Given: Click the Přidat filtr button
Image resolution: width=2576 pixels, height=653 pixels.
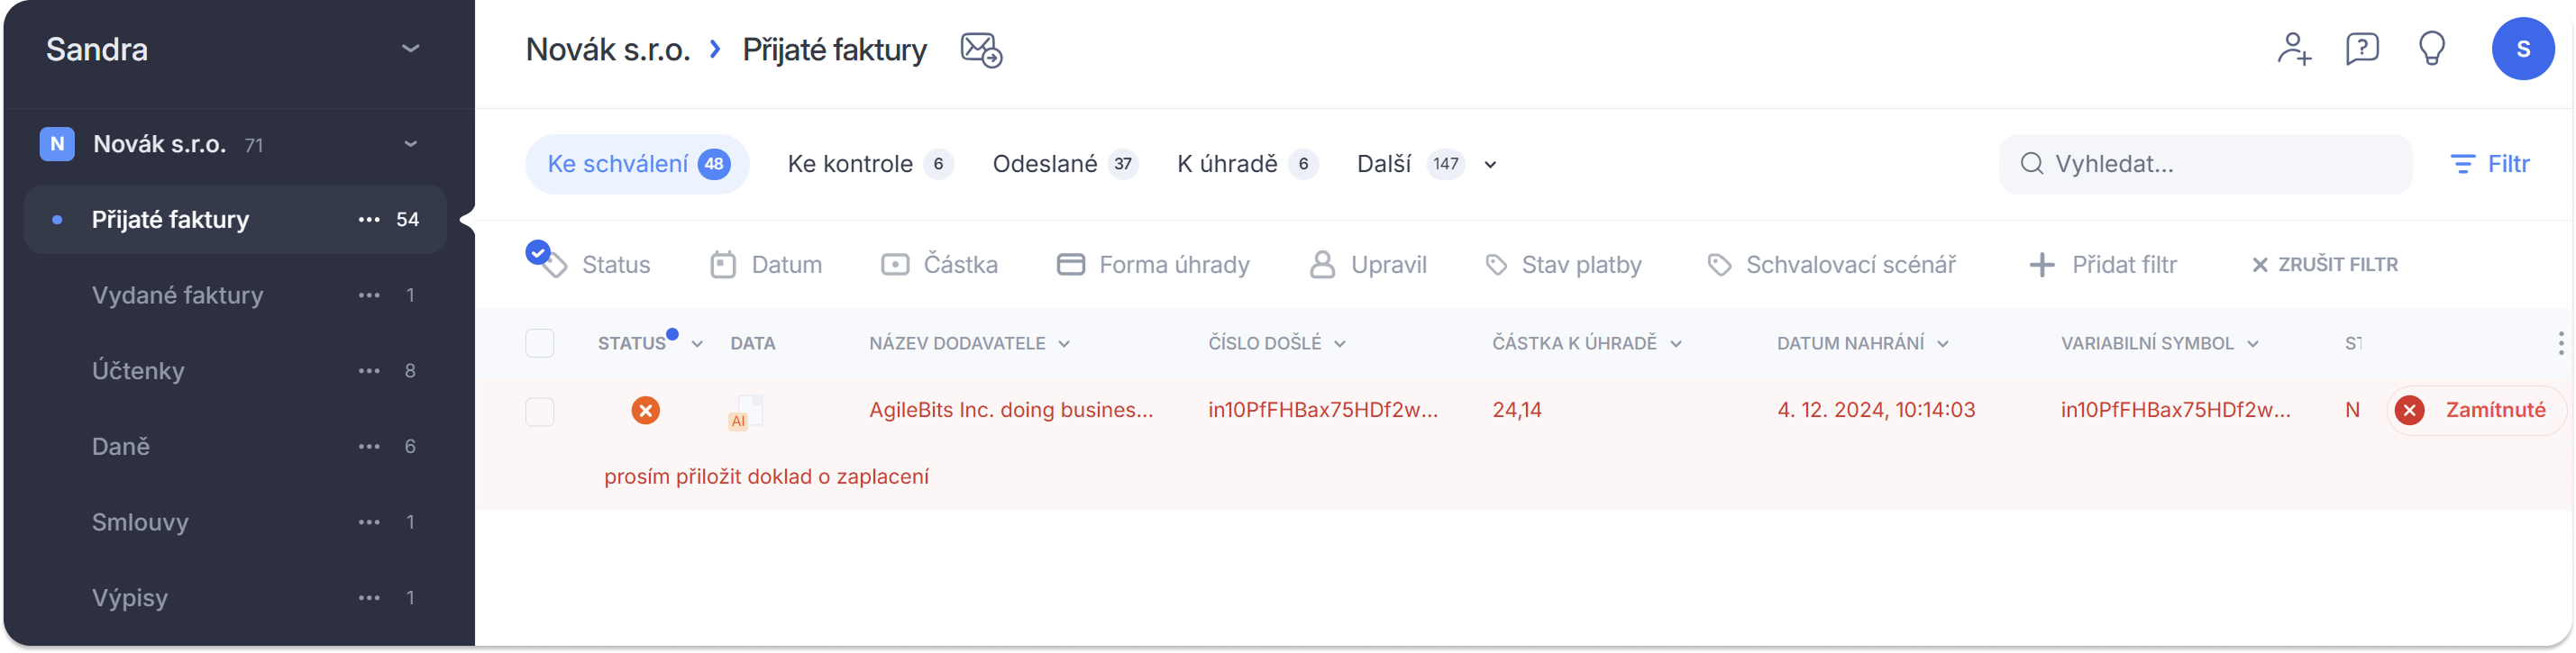Looking at the screenshot, I should (2103, 265).
